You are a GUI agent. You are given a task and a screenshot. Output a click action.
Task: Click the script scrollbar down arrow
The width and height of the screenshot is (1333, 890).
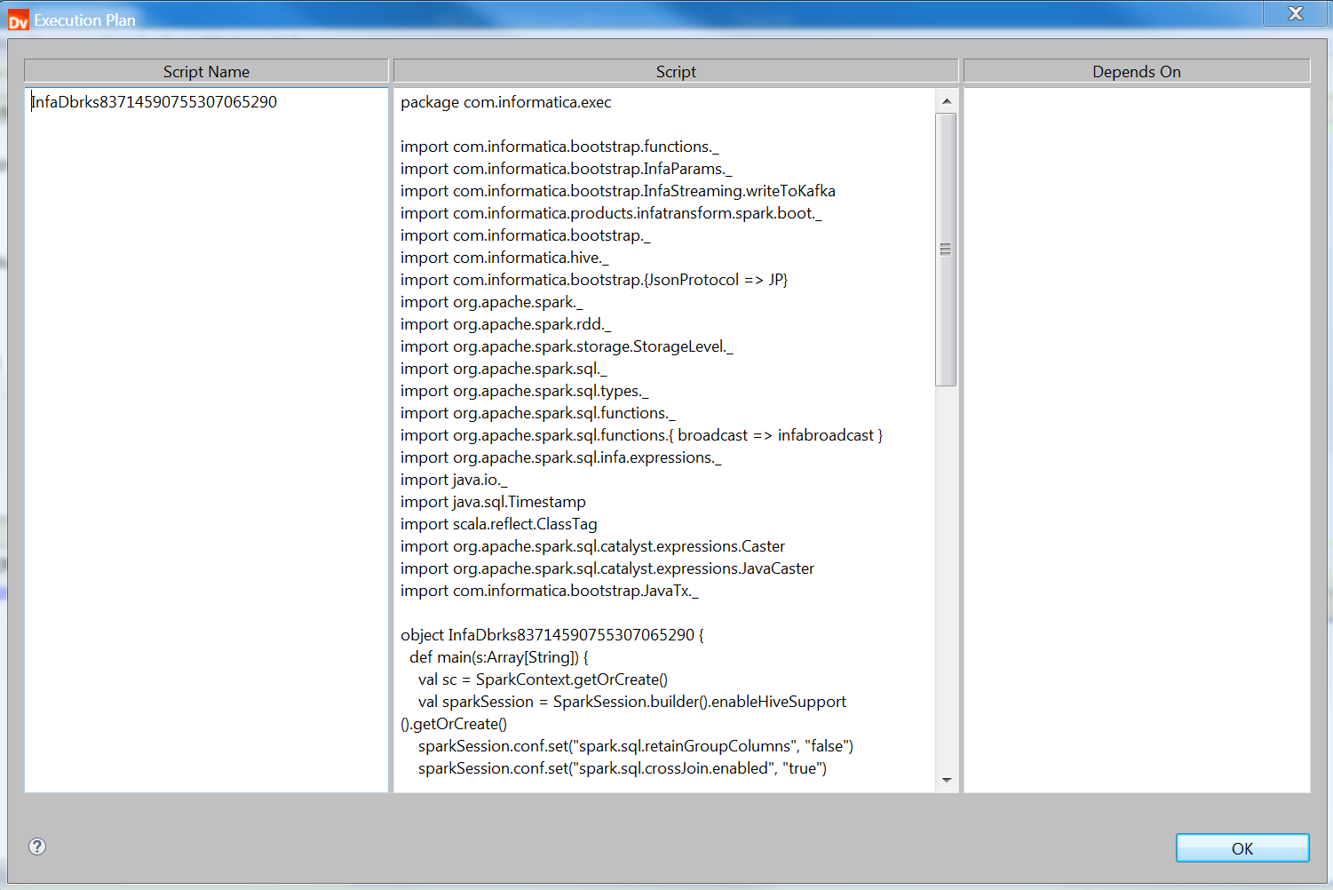[947, 781]
